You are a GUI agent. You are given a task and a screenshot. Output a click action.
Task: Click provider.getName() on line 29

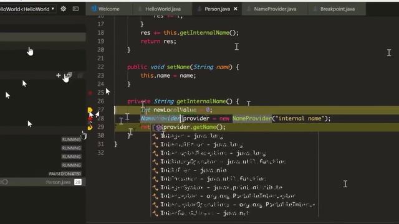(x=194, y=127)
